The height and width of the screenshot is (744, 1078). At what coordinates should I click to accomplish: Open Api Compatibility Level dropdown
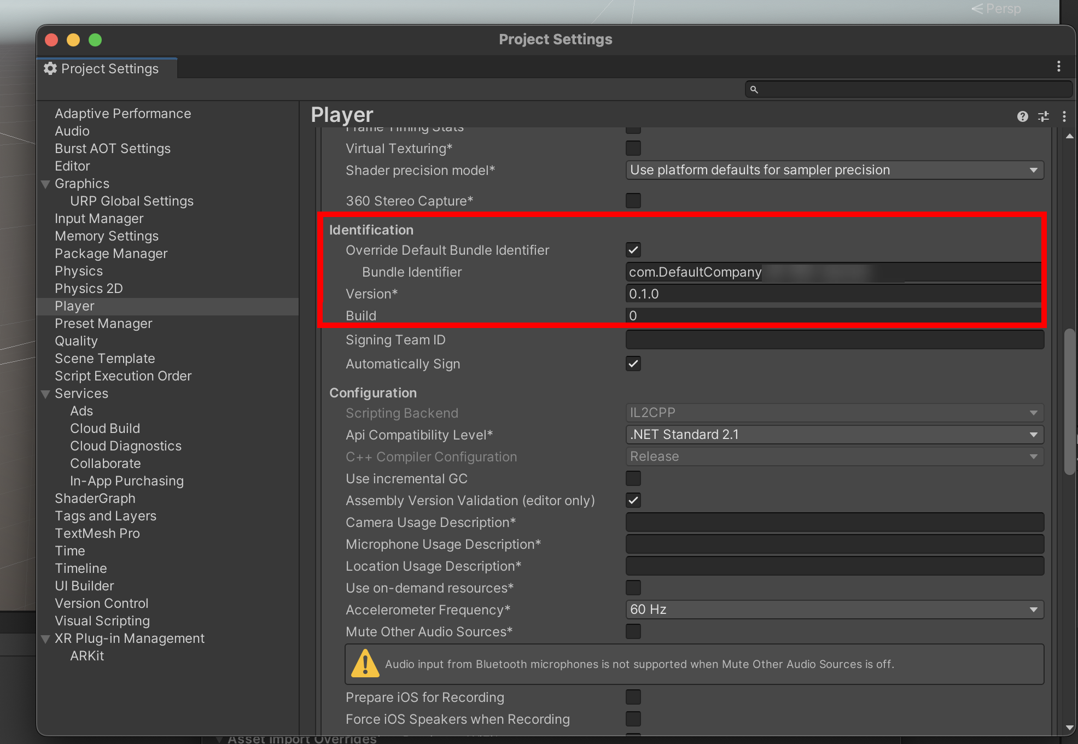pos(834,435)
